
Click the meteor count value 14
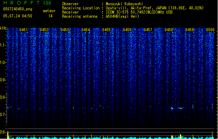coord(51,16)
